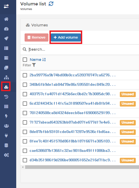The height and width of the screenshot is (188, 139).
Task: Click the Remove button
Action: 37,37
